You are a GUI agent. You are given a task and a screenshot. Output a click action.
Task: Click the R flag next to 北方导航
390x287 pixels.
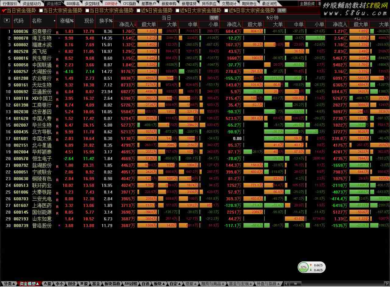57,132
